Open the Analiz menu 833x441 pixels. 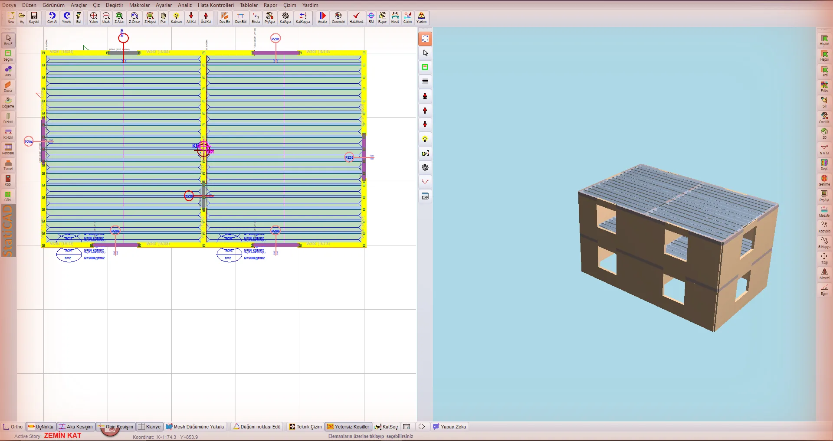pos(185,5)
